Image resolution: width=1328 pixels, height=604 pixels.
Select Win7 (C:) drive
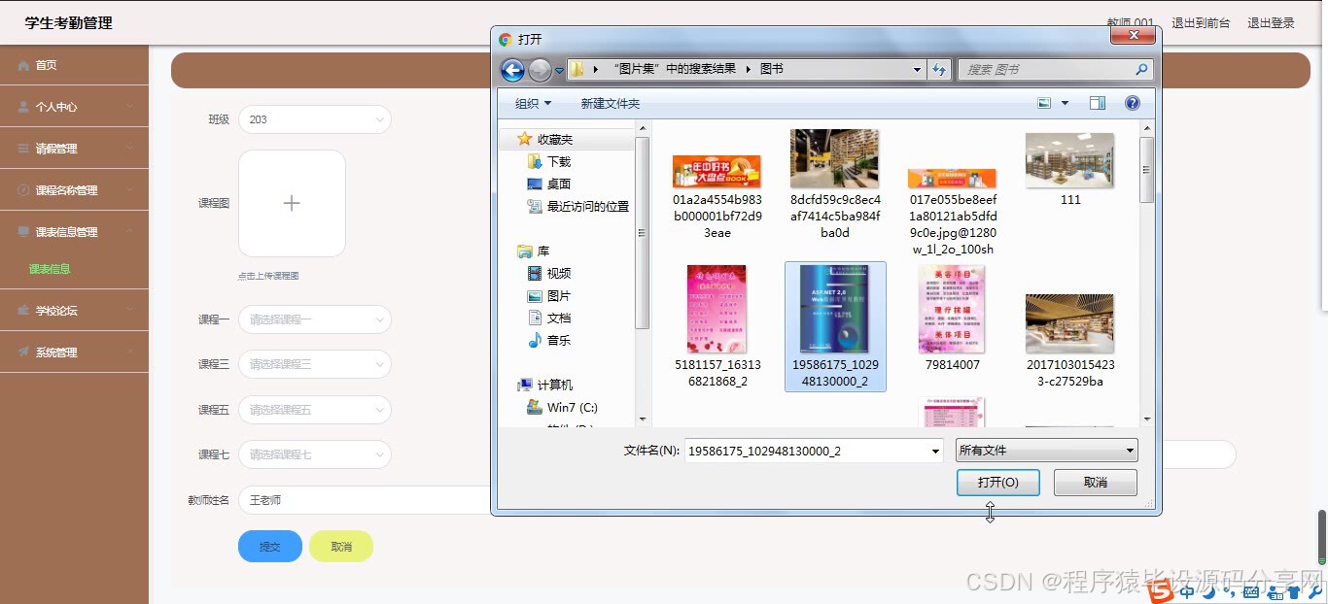click(x=563, y=407)
